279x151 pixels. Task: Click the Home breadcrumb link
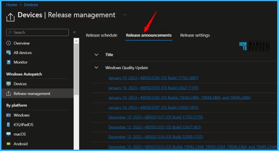12,5
